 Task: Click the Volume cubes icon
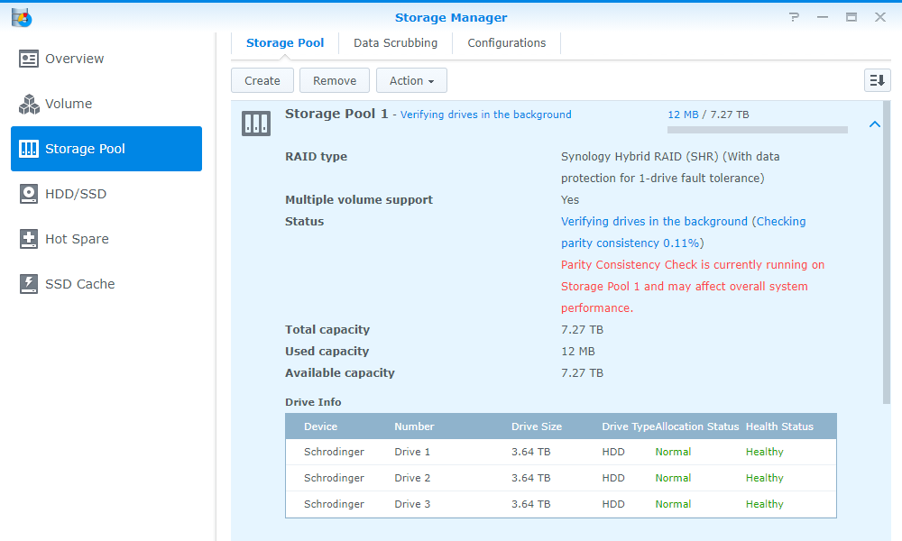coord(29,104)
